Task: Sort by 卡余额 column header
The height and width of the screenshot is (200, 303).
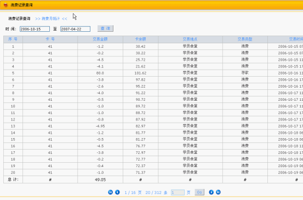Action: click(140, 39)
